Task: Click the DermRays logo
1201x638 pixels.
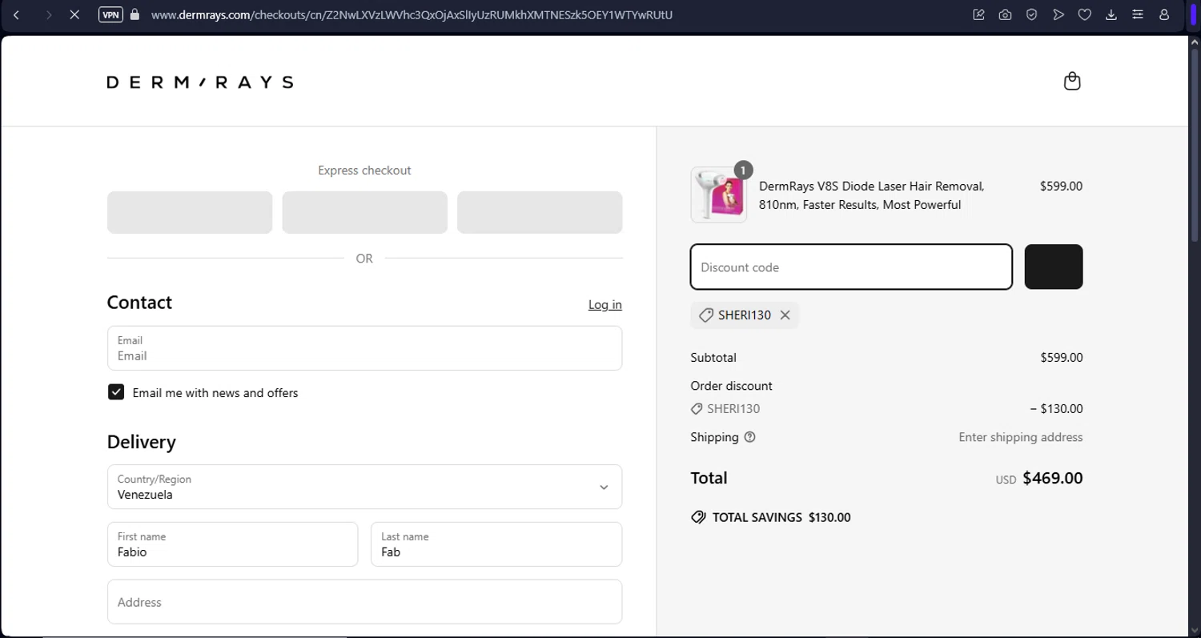Action: coord(200,82)
